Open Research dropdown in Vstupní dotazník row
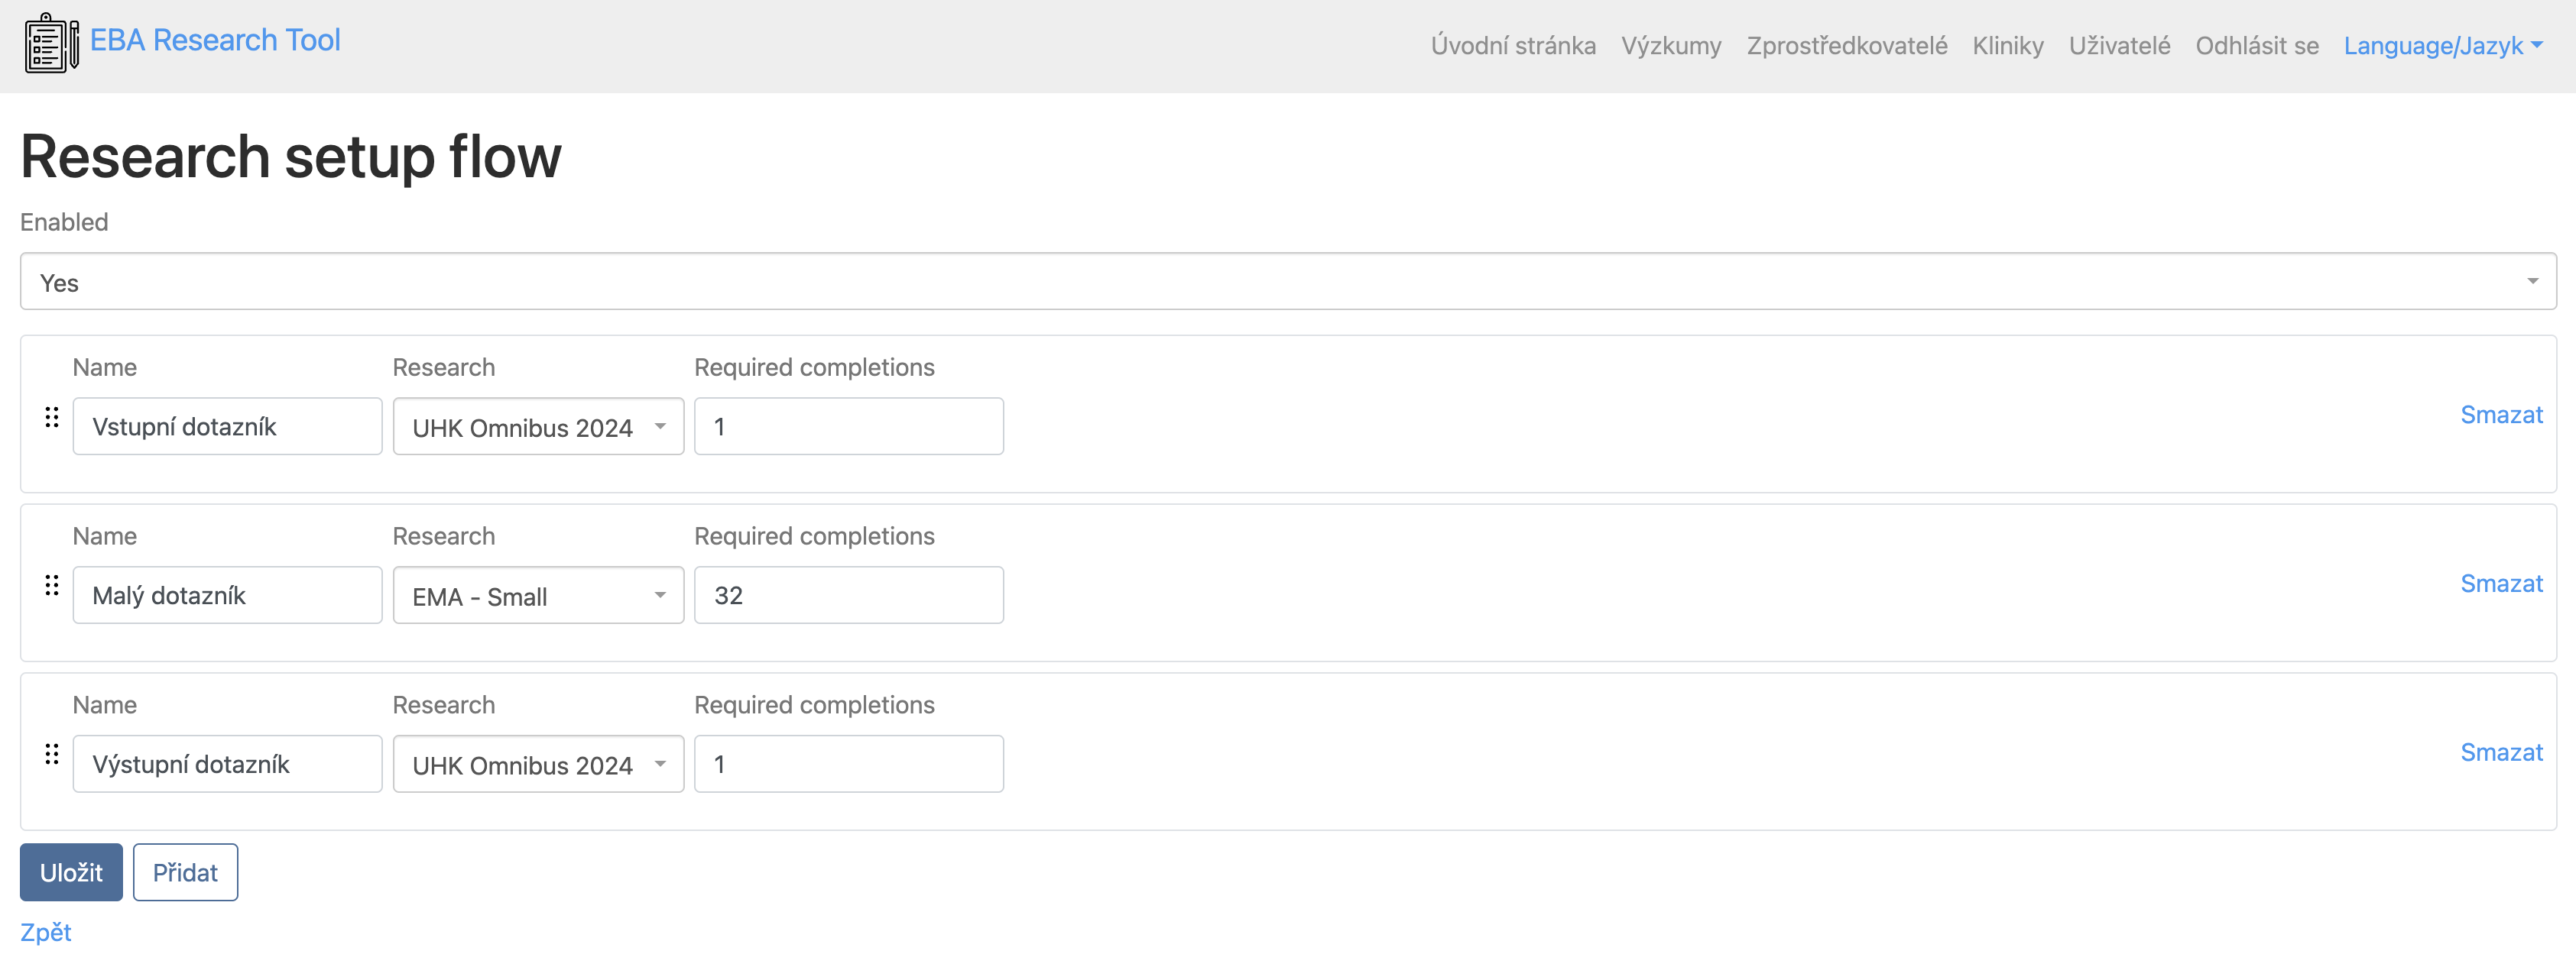This screenshot has height=967, width=2576. [538, 428]
